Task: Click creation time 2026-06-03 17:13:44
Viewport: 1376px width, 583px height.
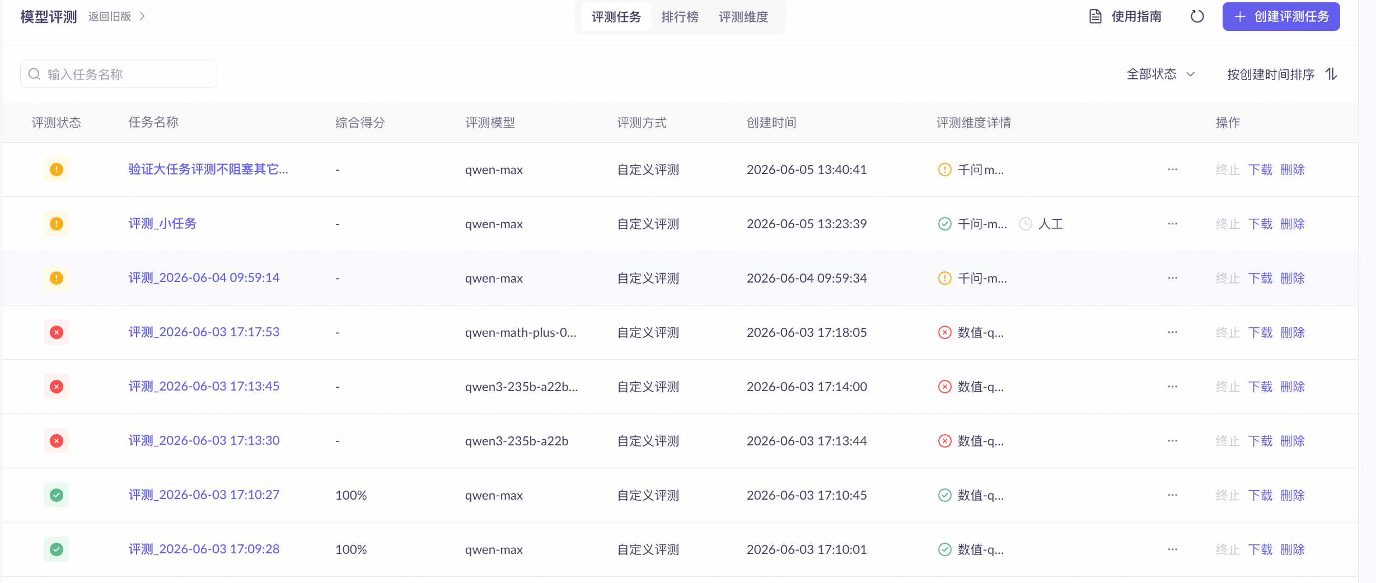Action: click(x=807, y=441)
